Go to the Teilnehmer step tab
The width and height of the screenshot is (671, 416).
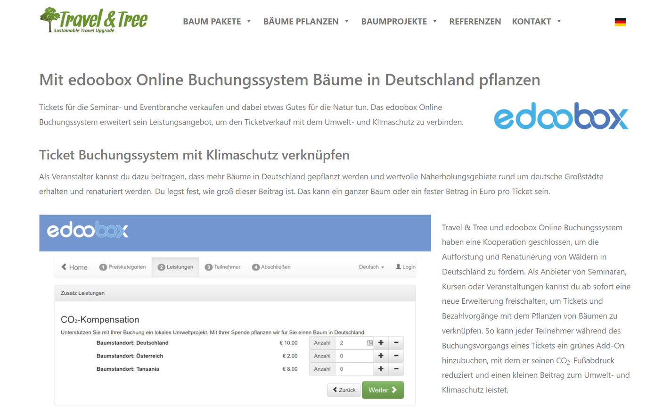(222, 267)
